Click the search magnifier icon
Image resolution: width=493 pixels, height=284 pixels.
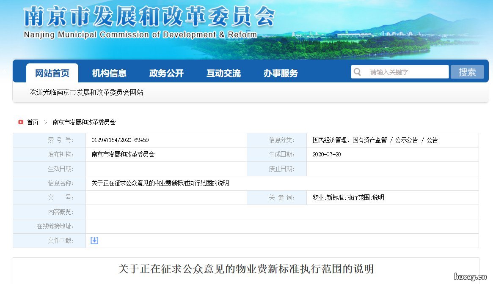click(x=358, y=71)
